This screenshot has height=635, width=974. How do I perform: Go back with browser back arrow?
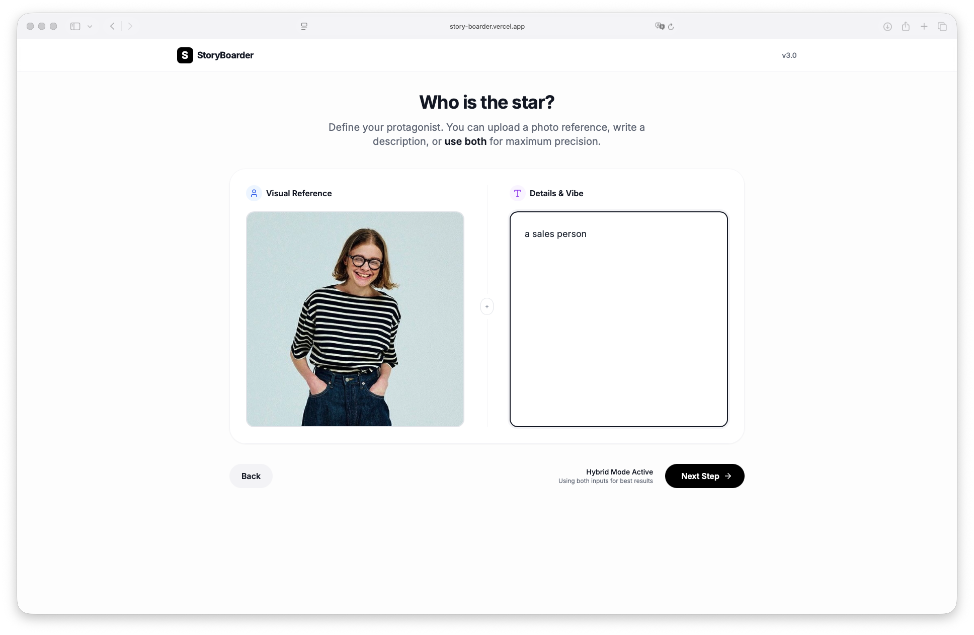coord(113,26)
